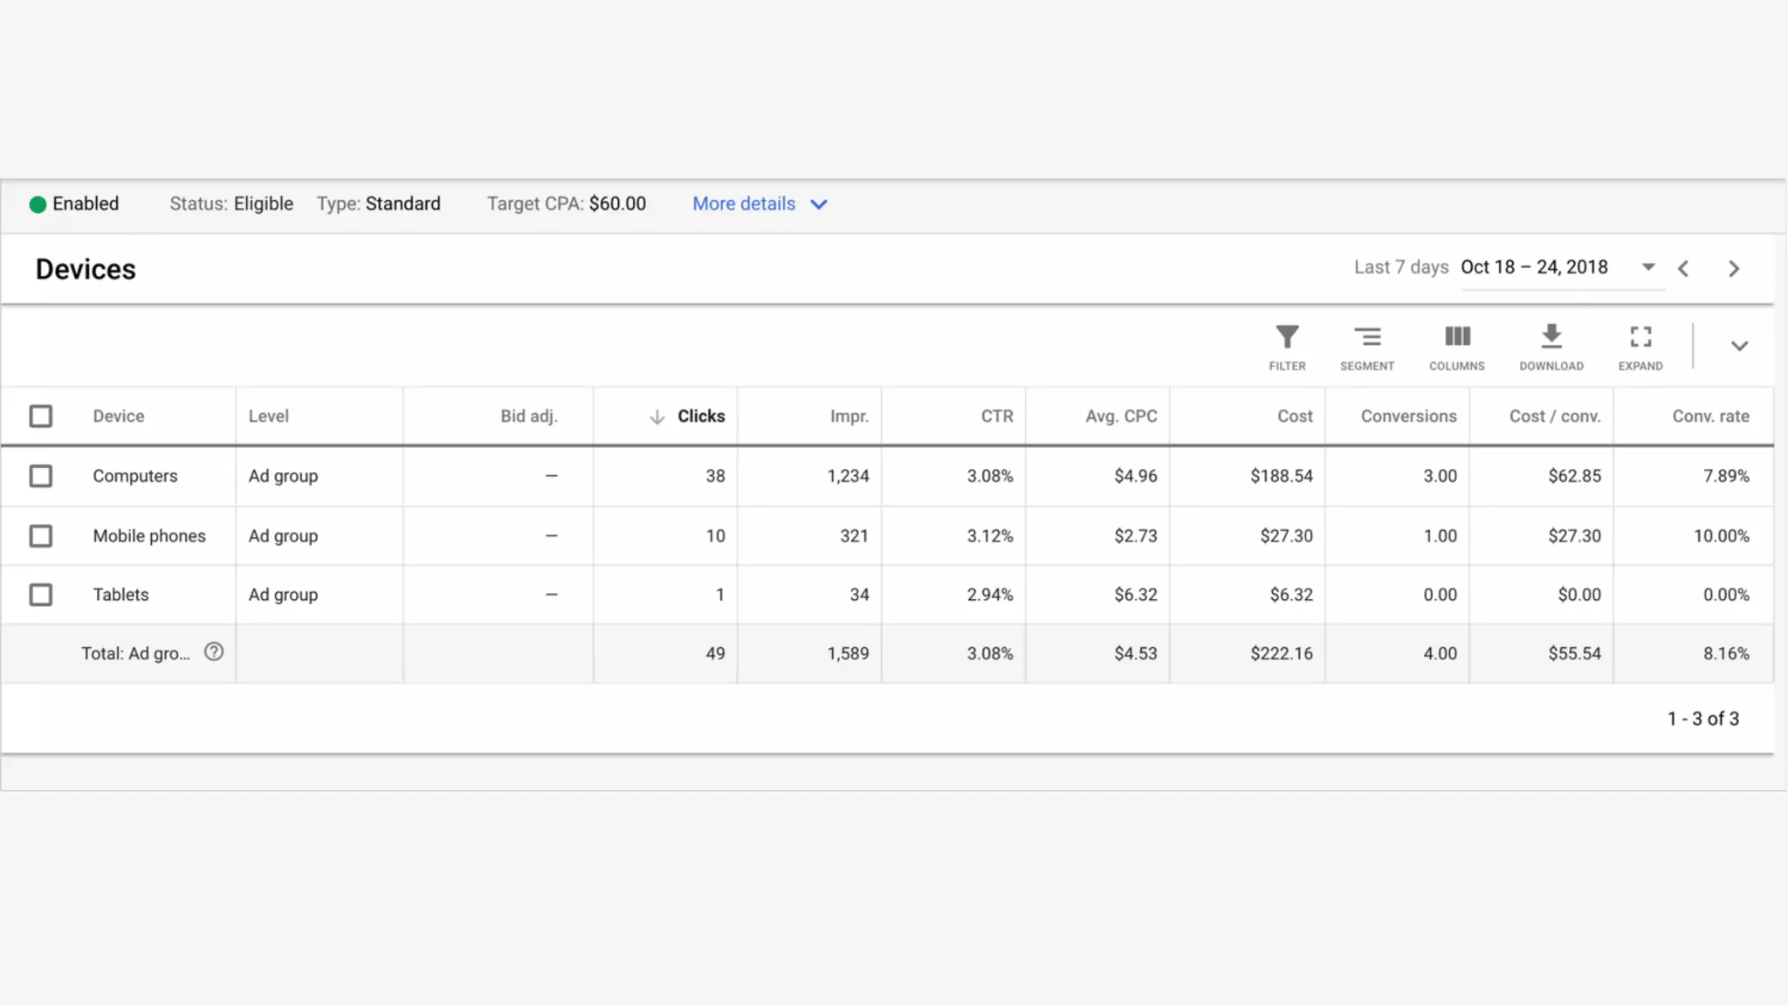Go to previous date range arrow

pos(1683,269)
